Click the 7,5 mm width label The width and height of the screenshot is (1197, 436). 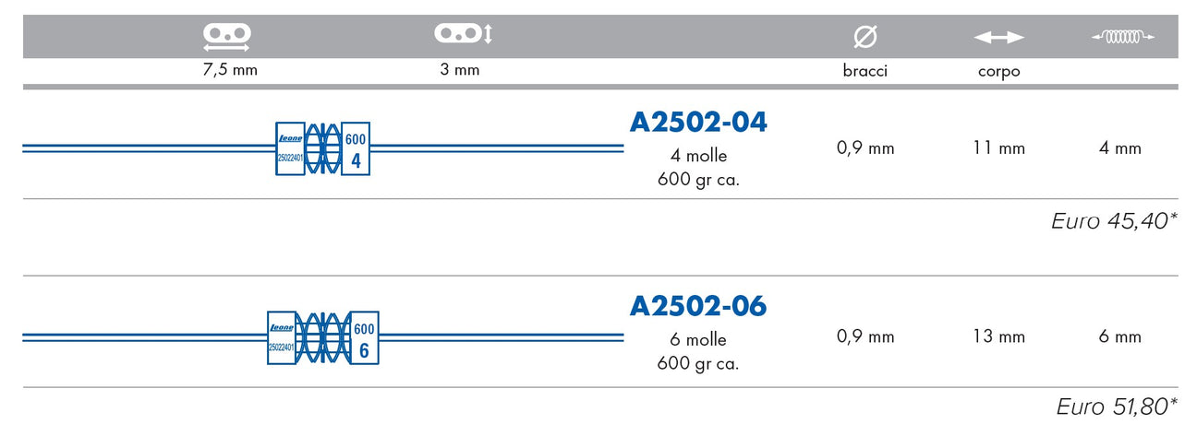click(230, 71)
